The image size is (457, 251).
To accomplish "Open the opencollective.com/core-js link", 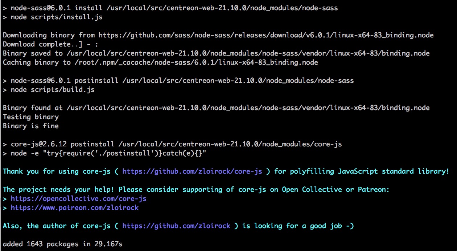I will pyautogui.click(x=78, y=199).
